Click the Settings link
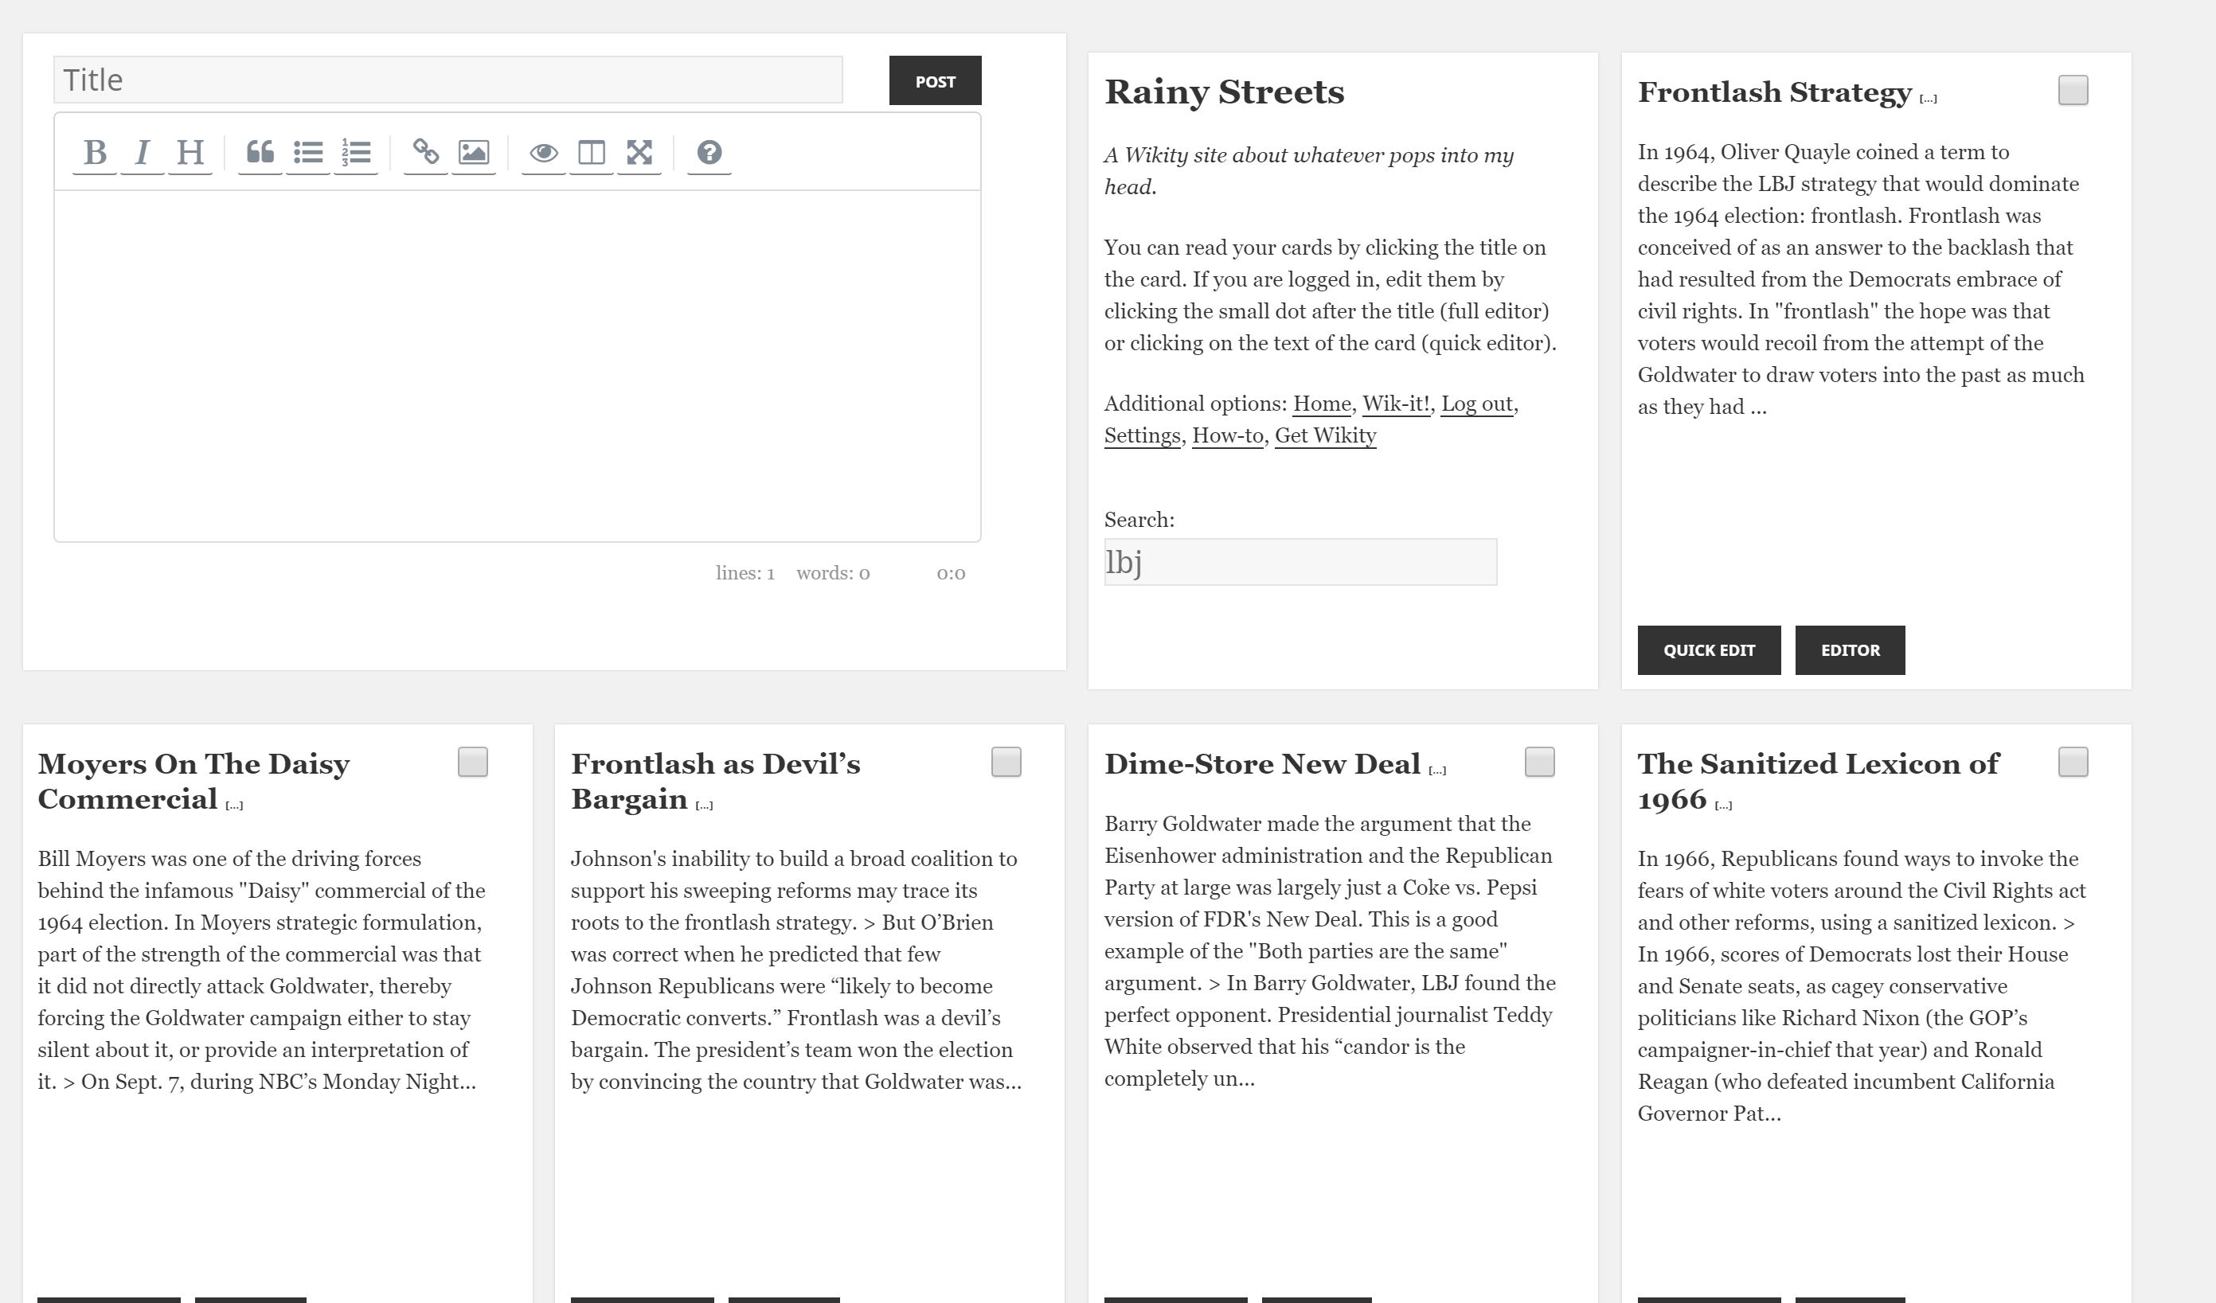 1141,435
